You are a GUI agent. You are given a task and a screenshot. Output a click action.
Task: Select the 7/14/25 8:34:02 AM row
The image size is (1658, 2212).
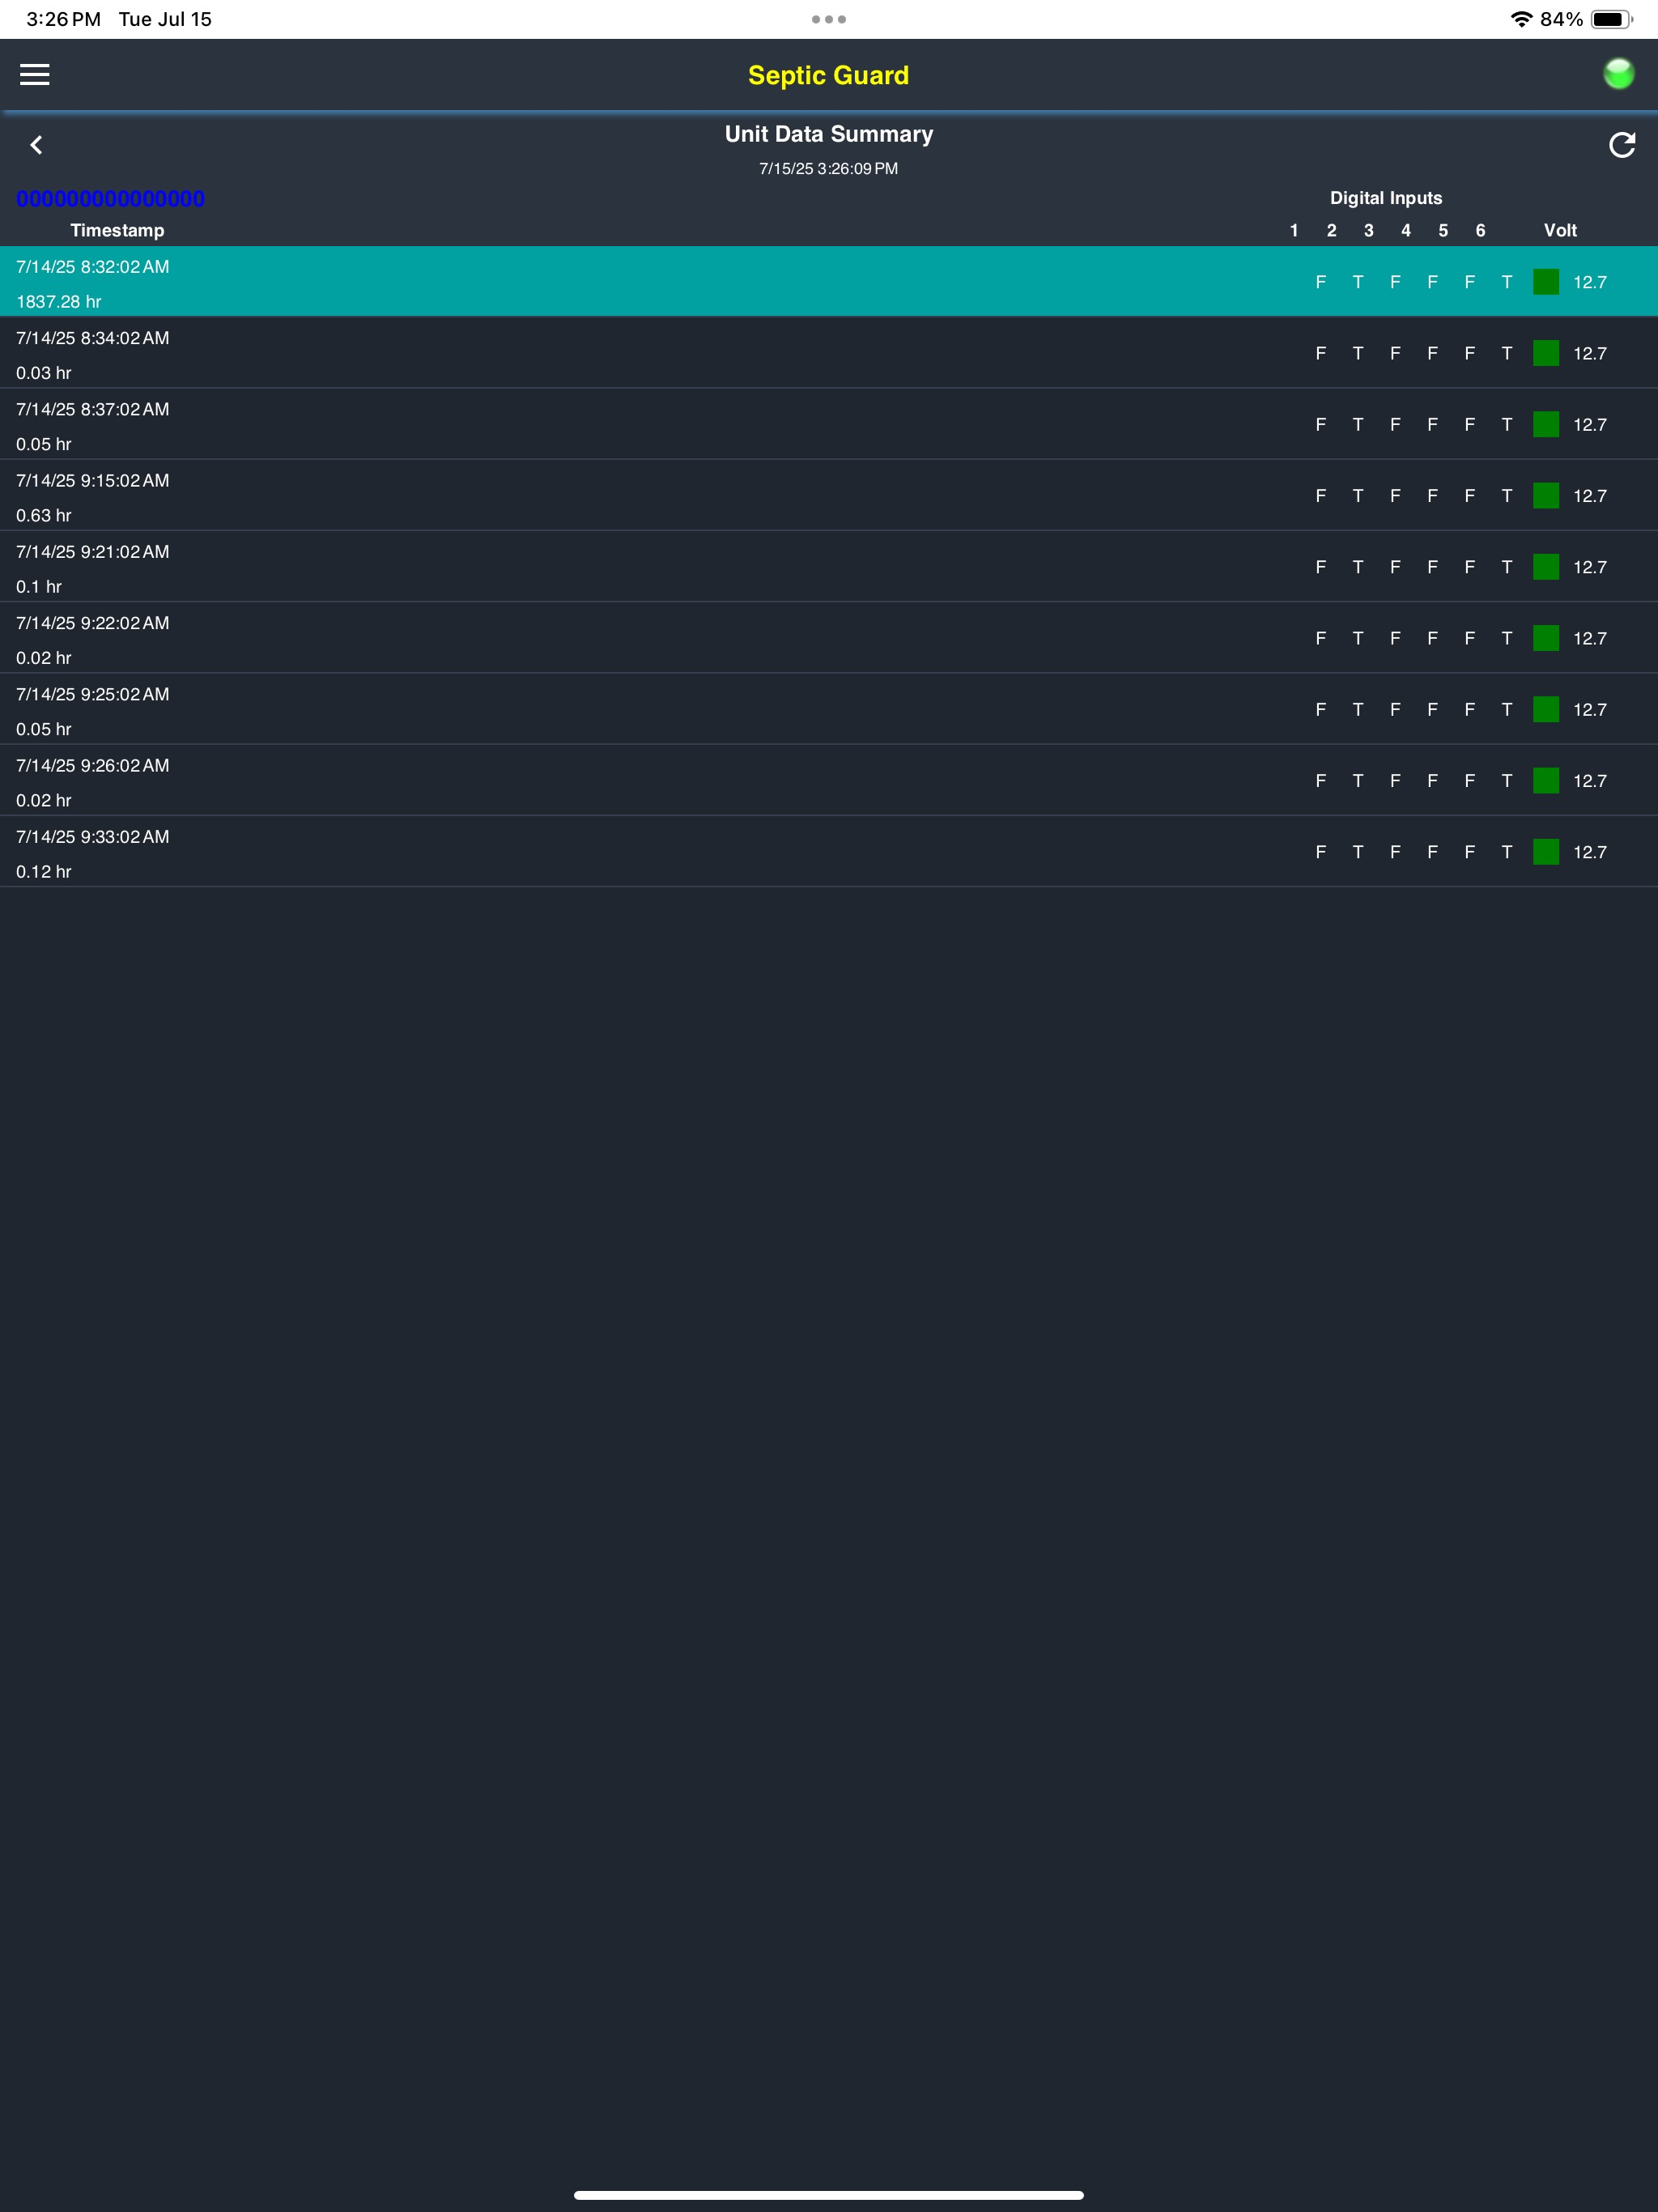coord(829,353)
